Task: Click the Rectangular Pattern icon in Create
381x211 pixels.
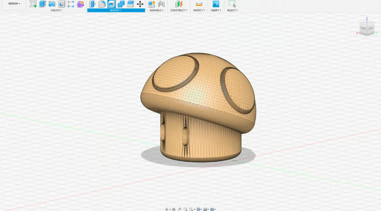Action: (x=71, y=4)
